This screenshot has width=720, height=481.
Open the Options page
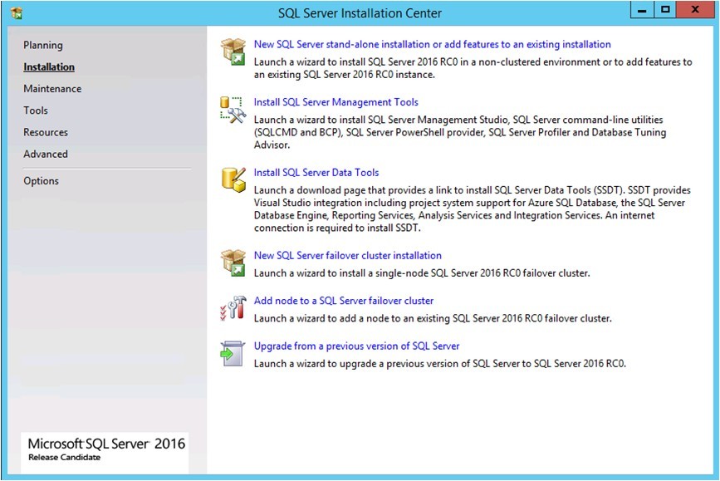point(42,181)
